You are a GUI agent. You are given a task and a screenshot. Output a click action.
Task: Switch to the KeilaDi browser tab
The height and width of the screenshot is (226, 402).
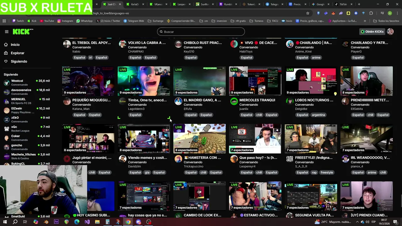tap(135, 4)
